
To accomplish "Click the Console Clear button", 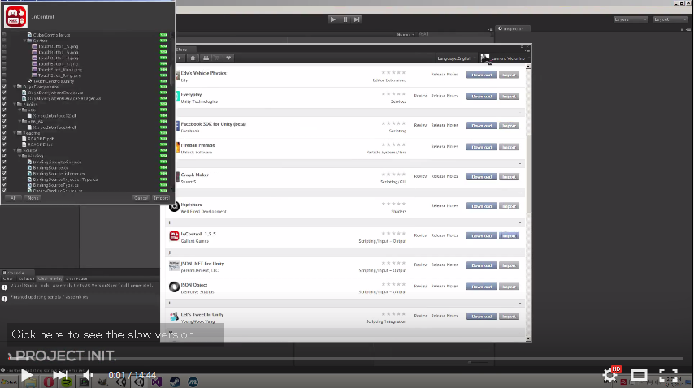I will click(8, 279).
